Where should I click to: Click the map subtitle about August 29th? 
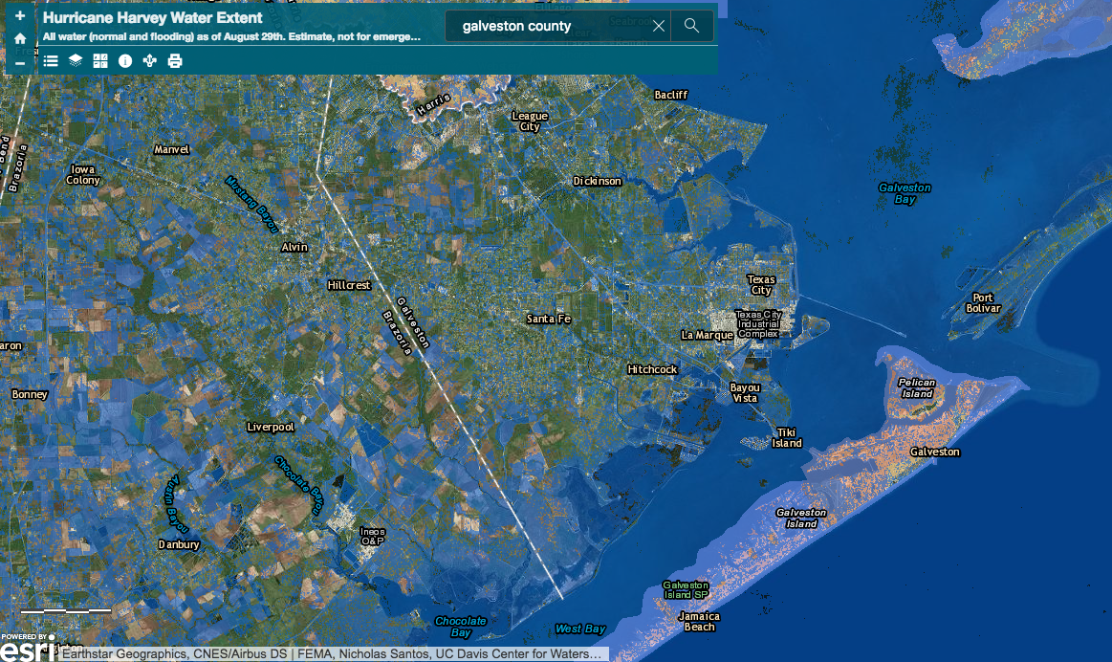(231, 37)
